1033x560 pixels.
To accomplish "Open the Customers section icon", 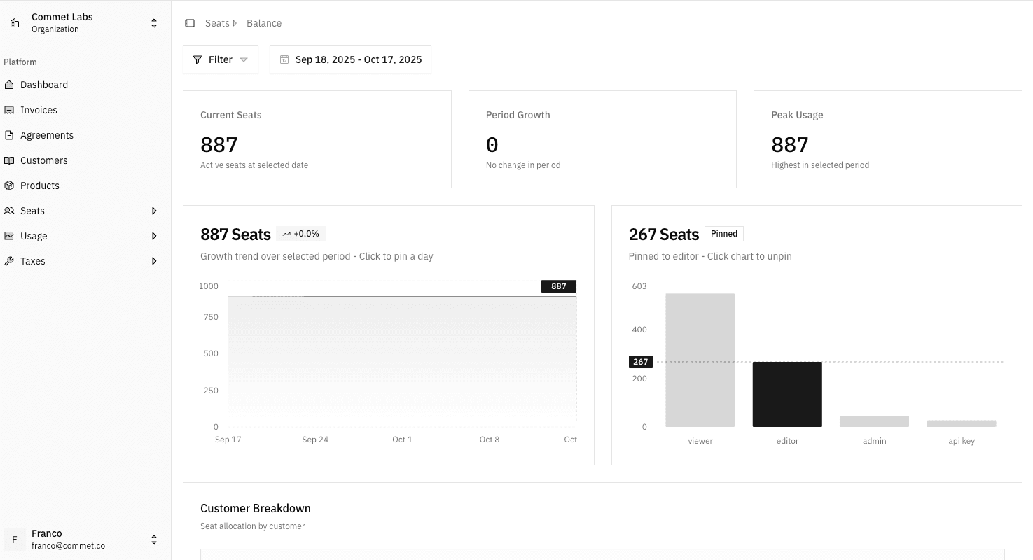I will click(x=11, y=160).
